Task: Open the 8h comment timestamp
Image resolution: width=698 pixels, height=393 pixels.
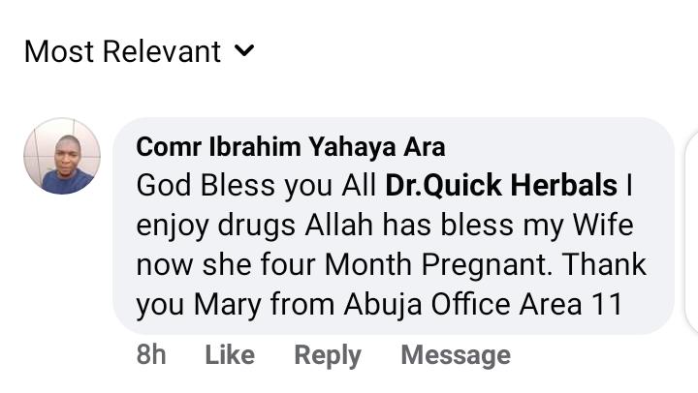Action: coord(151,355)
